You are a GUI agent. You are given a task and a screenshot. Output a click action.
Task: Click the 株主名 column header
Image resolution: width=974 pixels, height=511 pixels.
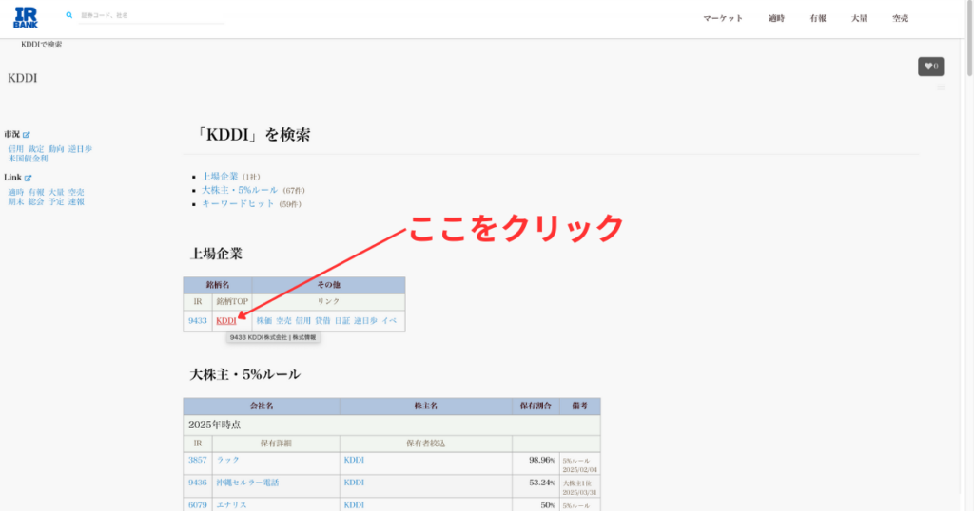[x=426, y=407]
